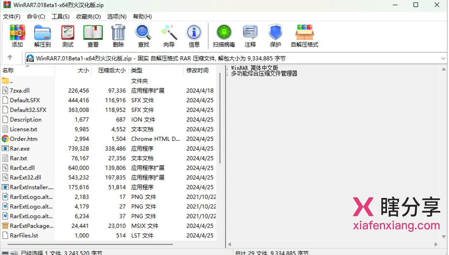Click the size value 739,328
The image size is (449, 255).
78,149
